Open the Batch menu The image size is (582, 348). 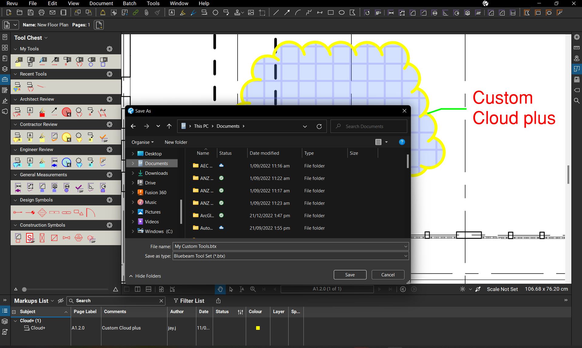(129, 3)
